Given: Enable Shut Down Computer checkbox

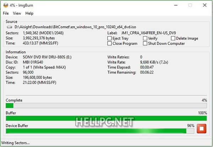Looking at the screenshot, I should pyautogui.click(x=145, y=43).
